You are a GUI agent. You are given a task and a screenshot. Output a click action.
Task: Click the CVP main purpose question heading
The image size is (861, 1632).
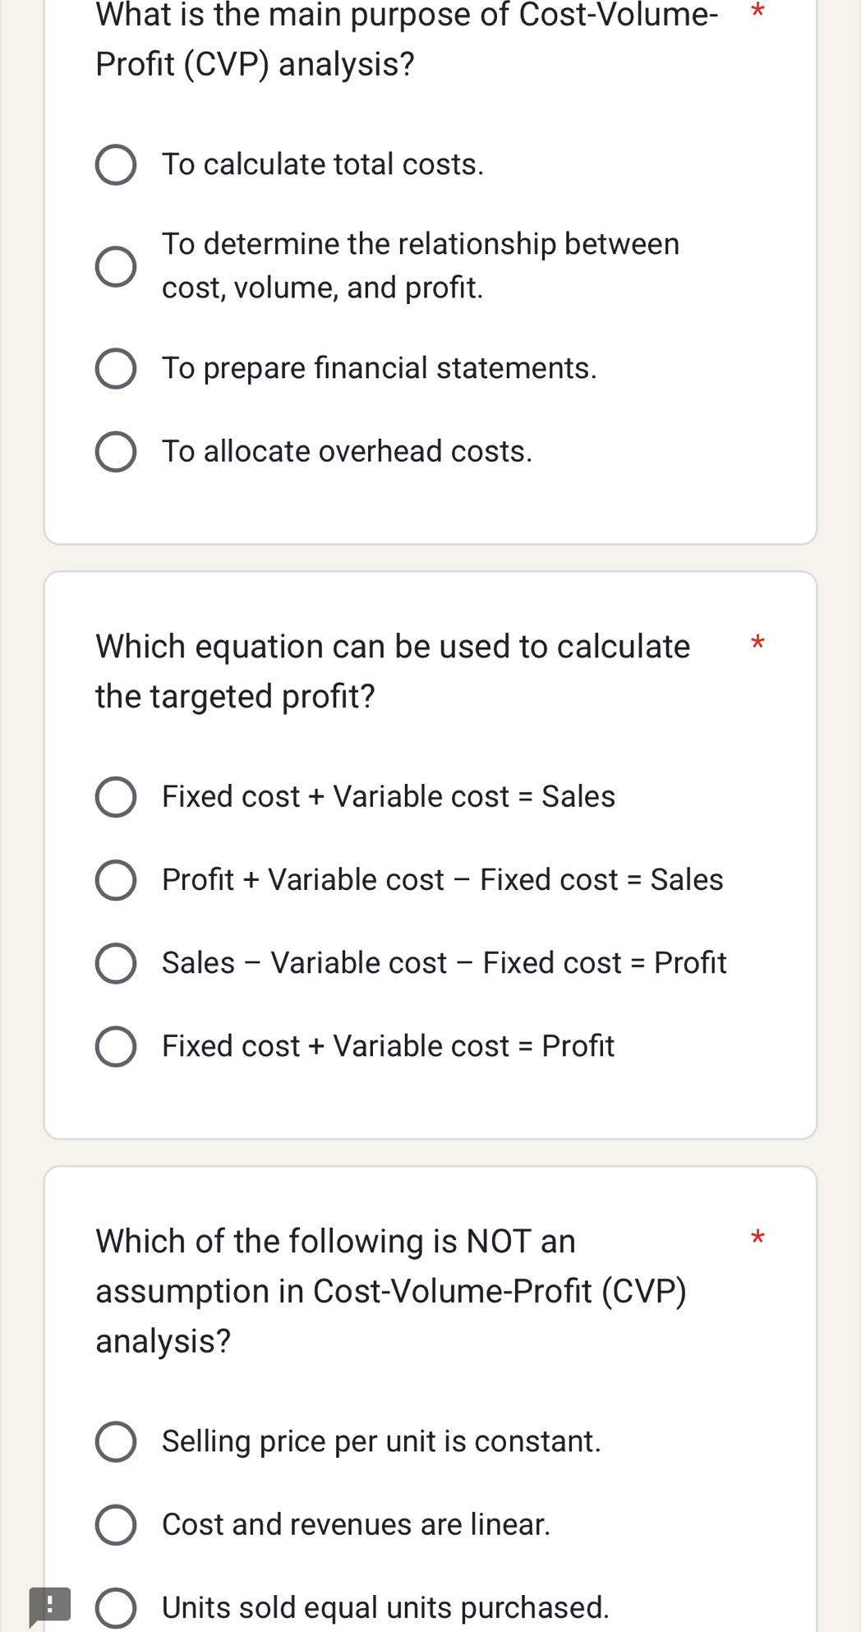(x=407, y=39)
